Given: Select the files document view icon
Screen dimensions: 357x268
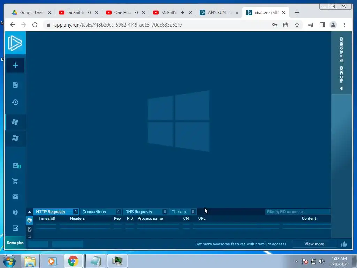Looking at the screenshot, I should 30,229.
